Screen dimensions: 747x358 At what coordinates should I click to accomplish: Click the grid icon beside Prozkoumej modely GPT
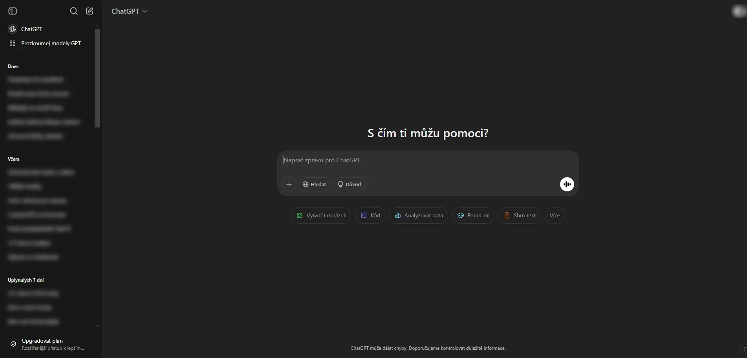click(x=13, y=43)
